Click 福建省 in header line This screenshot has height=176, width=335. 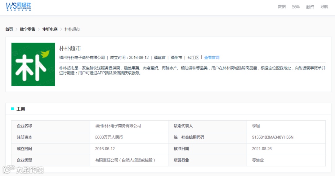(160, 58)
